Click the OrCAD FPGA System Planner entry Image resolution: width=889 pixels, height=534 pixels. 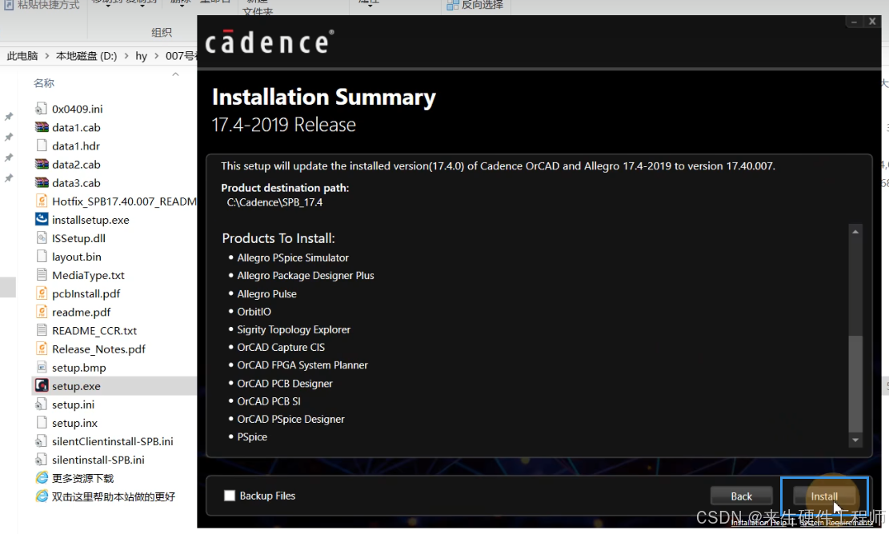click(302, 365)
